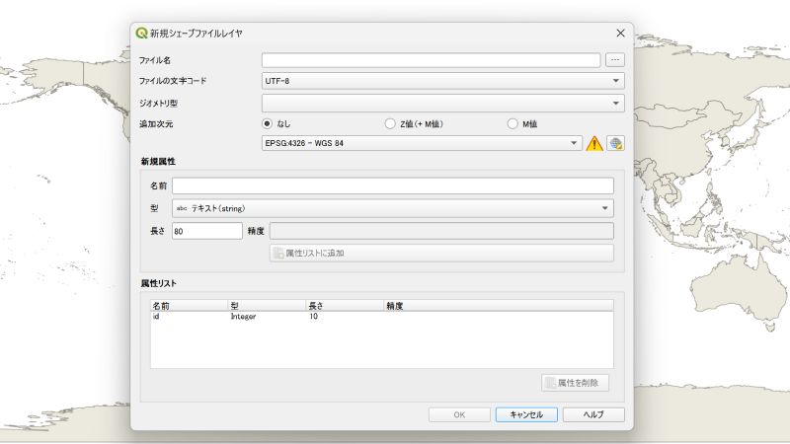Click the 精度 column header in attribute list
The image size is (790, 444).
[x=499, y=306]
